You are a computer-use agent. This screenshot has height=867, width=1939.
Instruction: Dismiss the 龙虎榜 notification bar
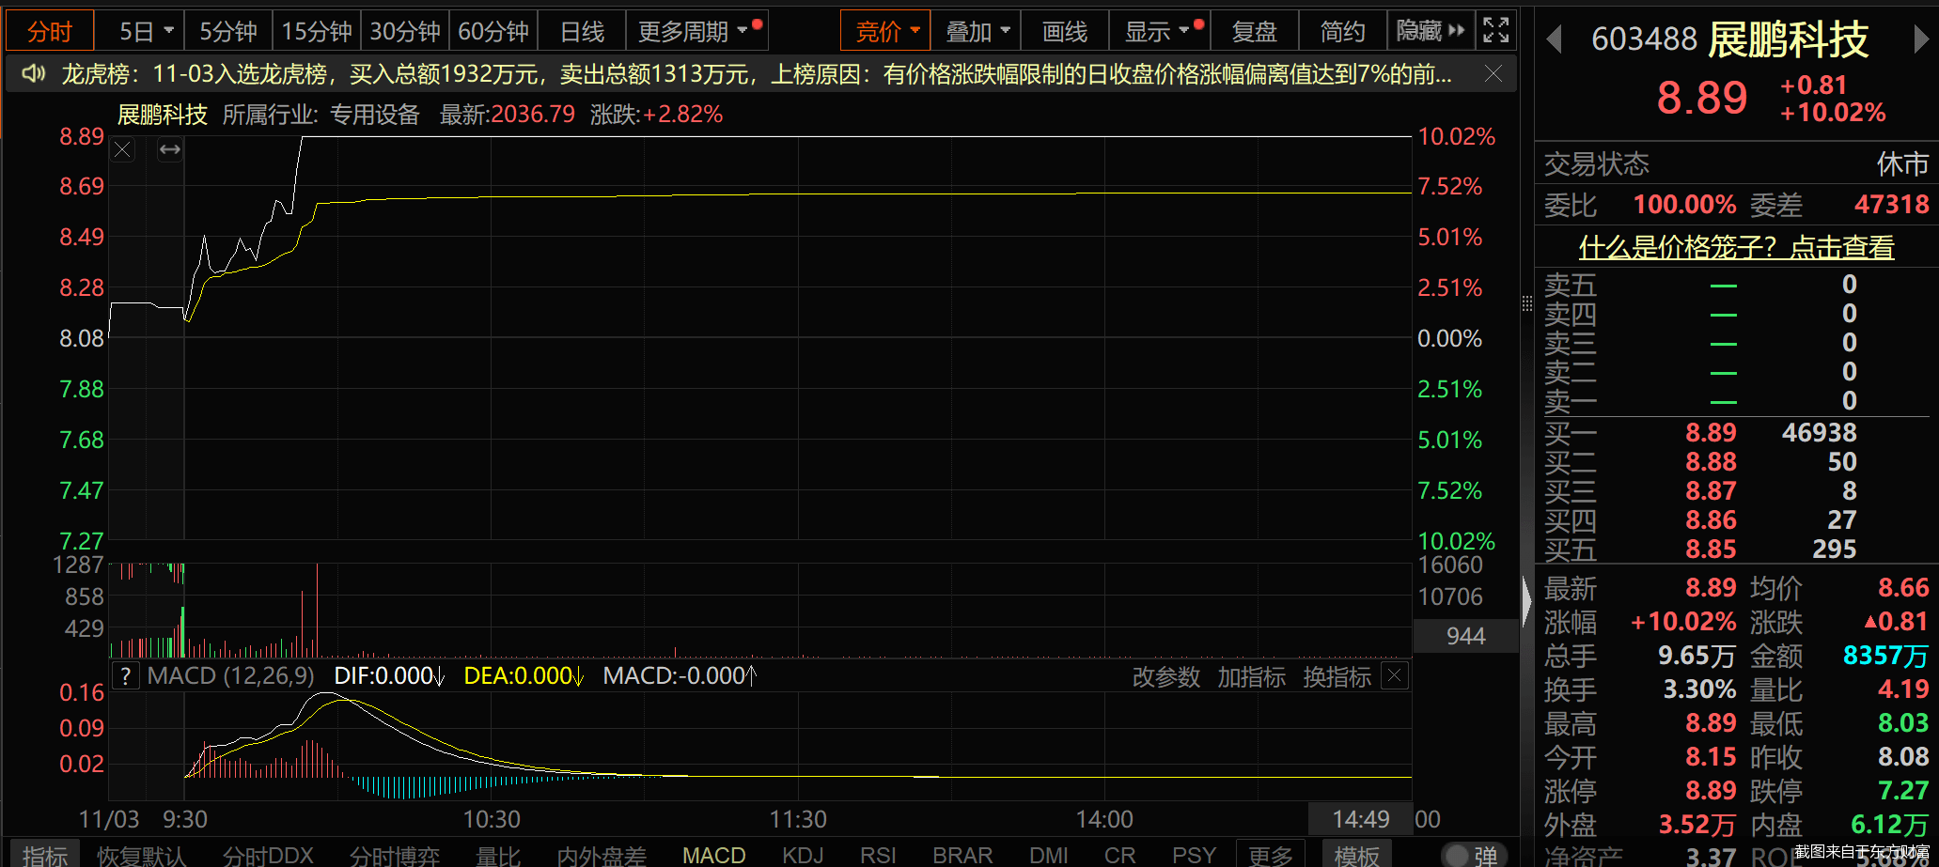point(1493,73)
